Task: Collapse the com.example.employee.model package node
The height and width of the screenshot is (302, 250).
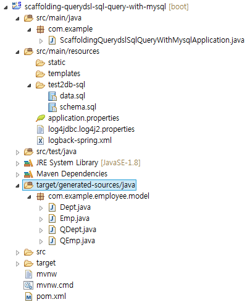Action: click(x=29, y=197)
